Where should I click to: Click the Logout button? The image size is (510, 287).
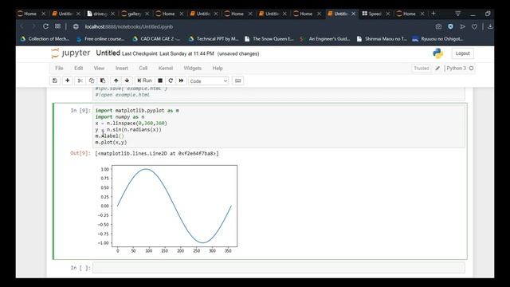pyautogui.click(x=462, y=53)
